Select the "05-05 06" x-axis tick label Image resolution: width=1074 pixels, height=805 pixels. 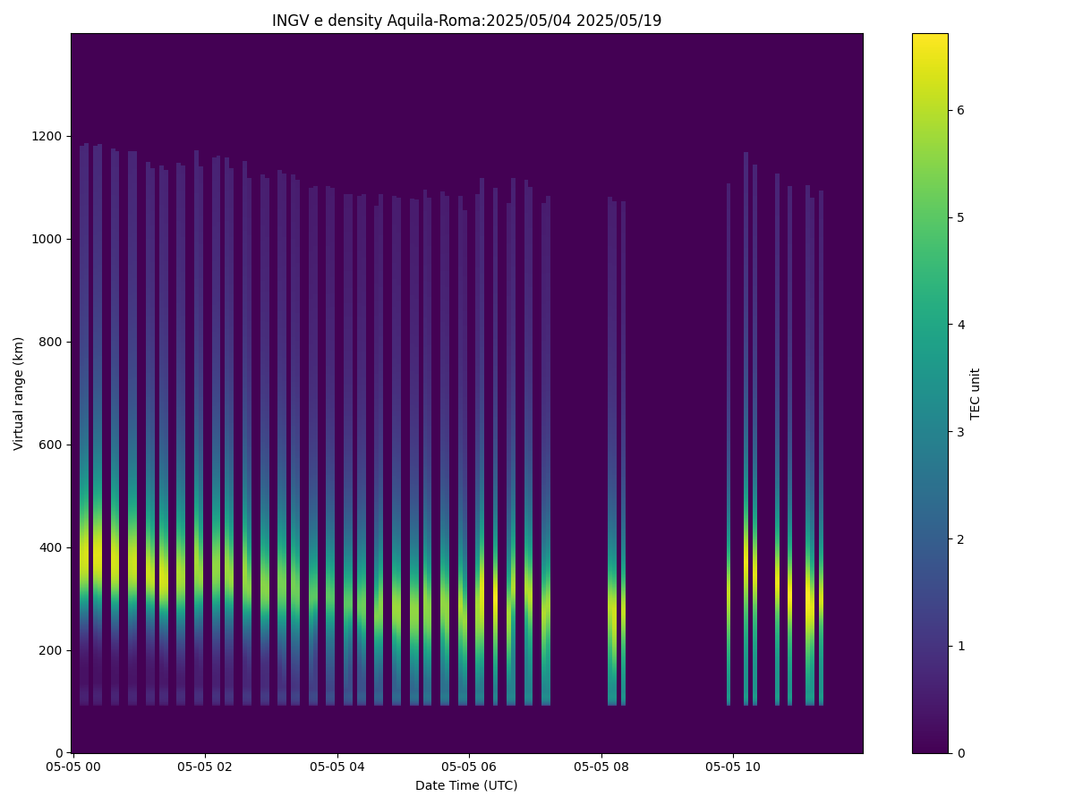(x=469, y=767)
